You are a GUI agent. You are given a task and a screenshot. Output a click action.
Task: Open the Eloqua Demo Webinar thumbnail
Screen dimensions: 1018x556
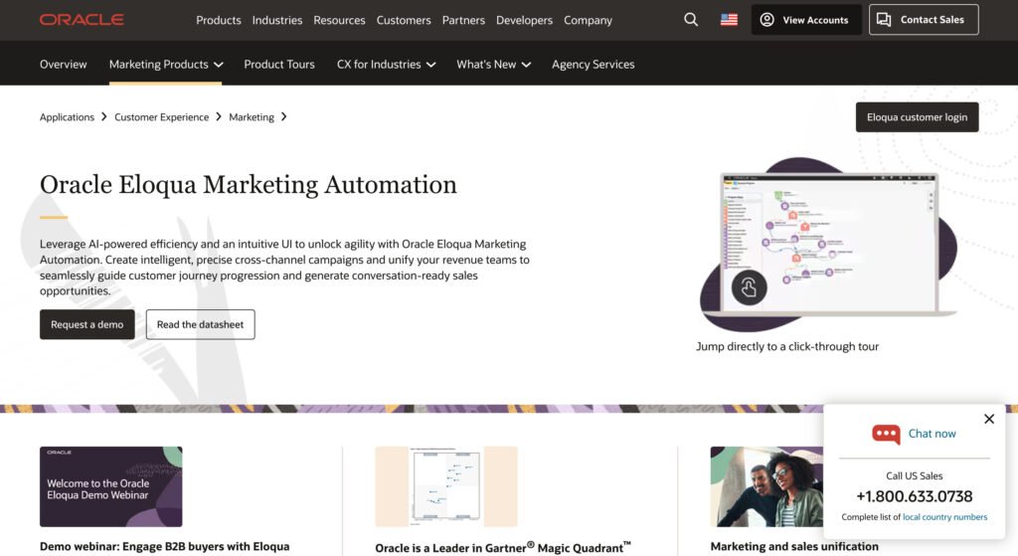click(x=110, y=486)
